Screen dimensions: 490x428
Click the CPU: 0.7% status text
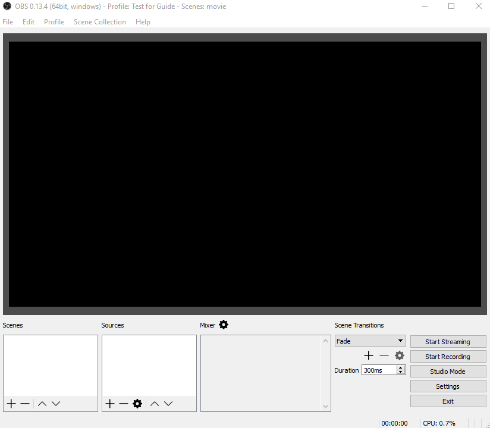[439, 423]
